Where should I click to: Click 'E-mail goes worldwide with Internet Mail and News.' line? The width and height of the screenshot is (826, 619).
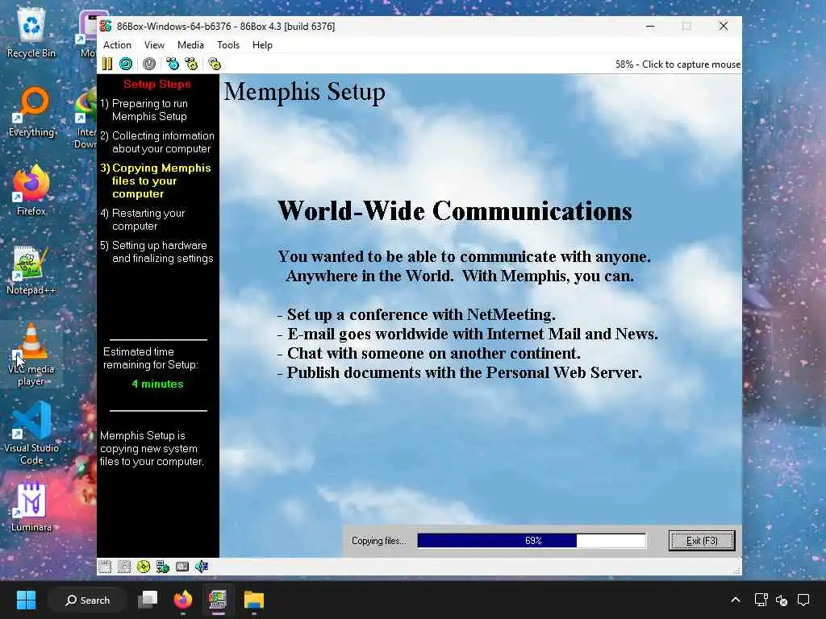tap(467, 334)
